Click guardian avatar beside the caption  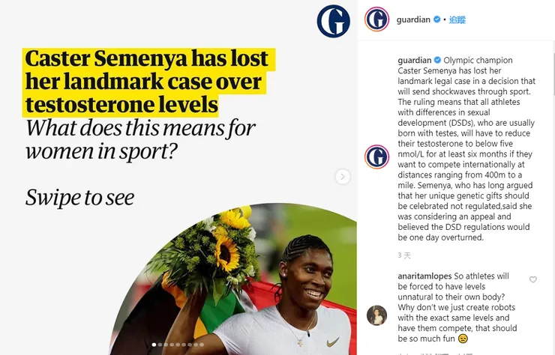377,157
